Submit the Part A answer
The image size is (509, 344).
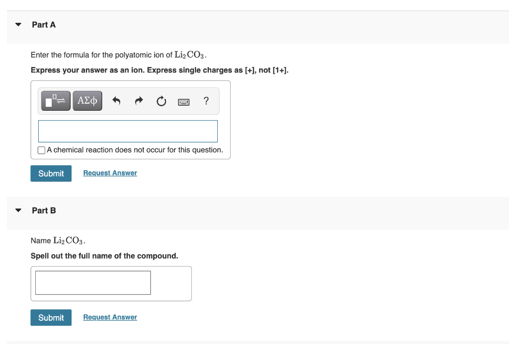click(51, 173)
